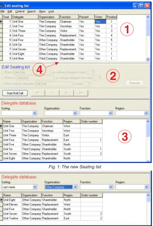The width and height of the screenshot is (153, 226).
Task: Click the seat number field after 'from seat'
Action: (97, 78)
